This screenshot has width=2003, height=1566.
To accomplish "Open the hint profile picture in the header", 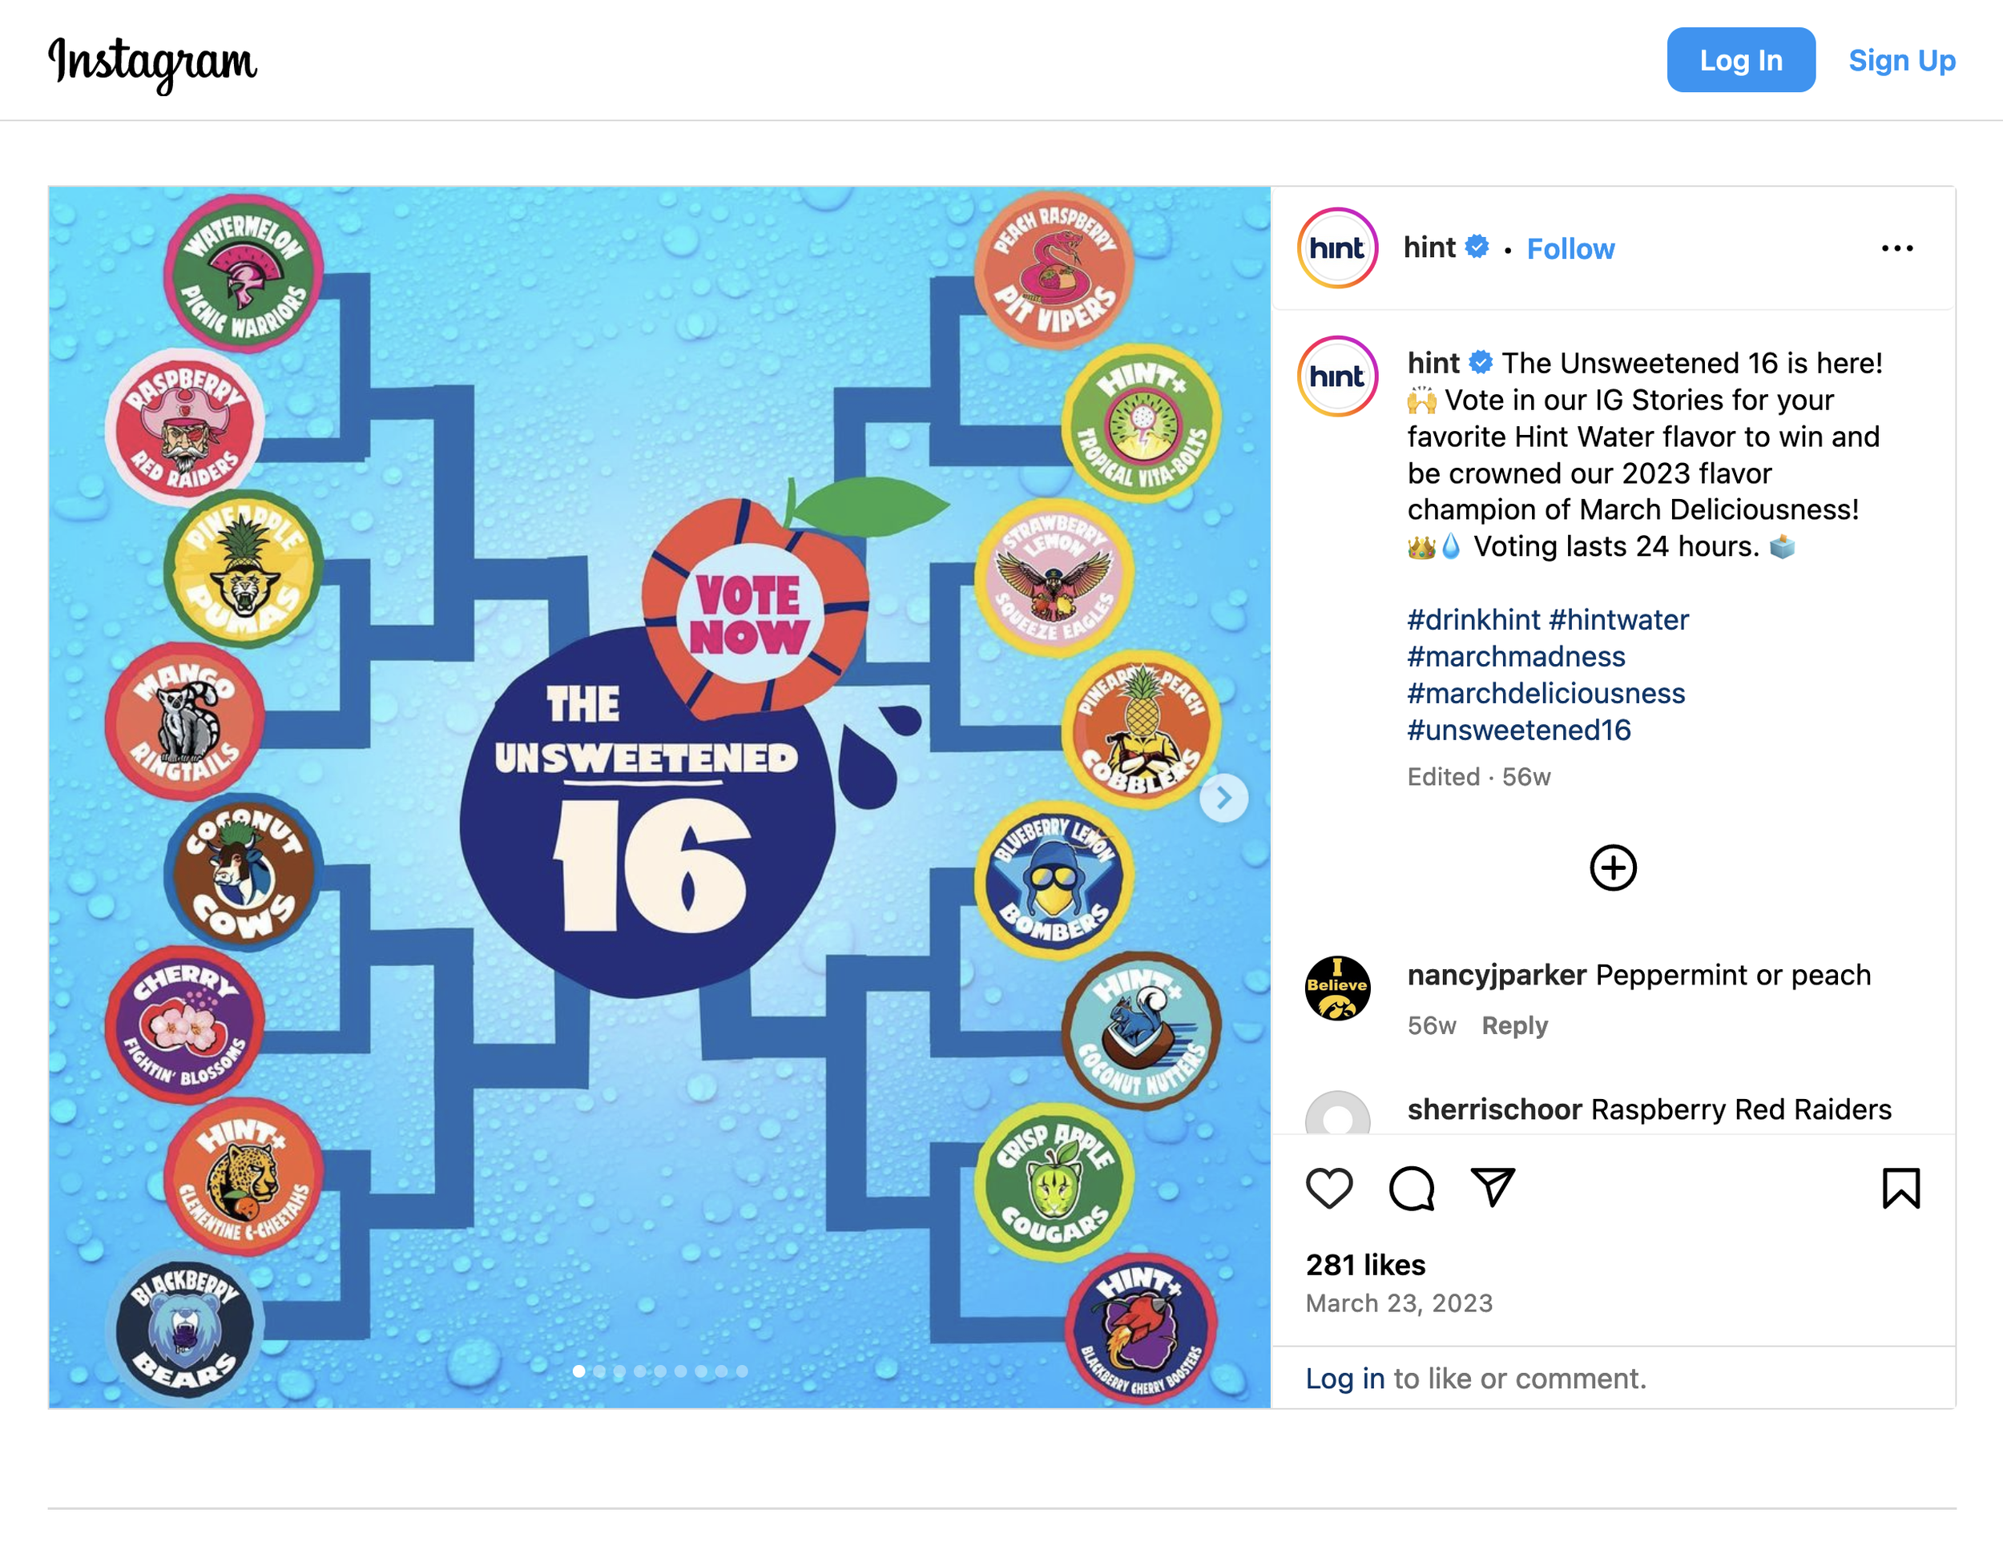I will (1337, 248).
